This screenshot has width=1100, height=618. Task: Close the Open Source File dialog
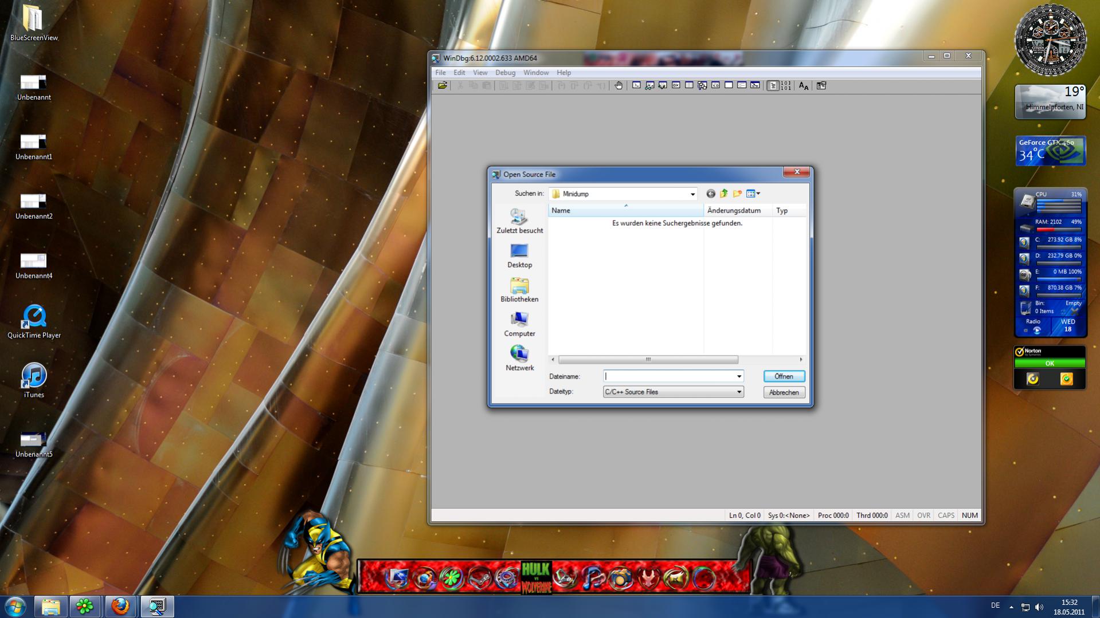click(x=797, y=172)
